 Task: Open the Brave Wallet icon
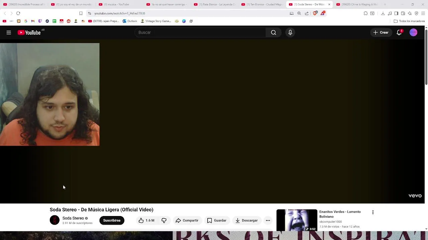(x=403, y=13)
